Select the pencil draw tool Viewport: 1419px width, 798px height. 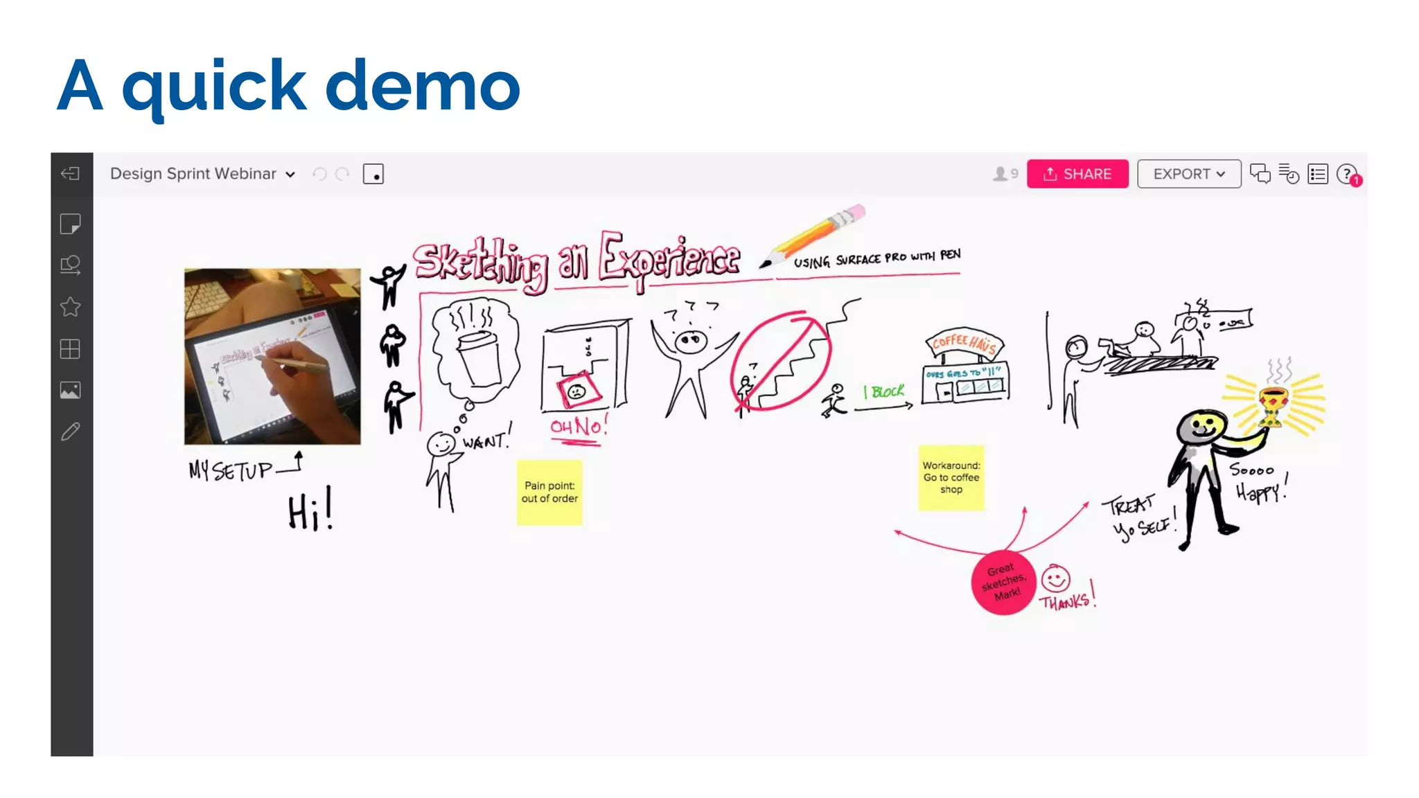pyautogui.click(x=70, y=432)
